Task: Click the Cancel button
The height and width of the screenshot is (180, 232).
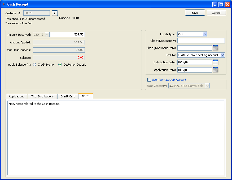Action: click(x=216, y=13)
